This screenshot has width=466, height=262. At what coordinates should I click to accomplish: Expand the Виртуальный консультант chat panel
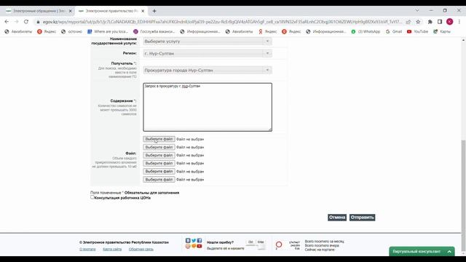(422, 251)
